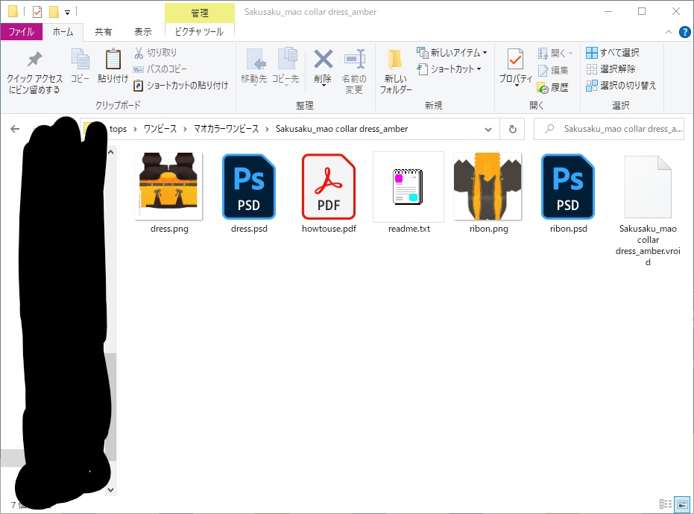Click navigation pane scroll down arrow
The width and height of the screenshot is (694, 514).
pyautogui.click(x=110, y=489)
